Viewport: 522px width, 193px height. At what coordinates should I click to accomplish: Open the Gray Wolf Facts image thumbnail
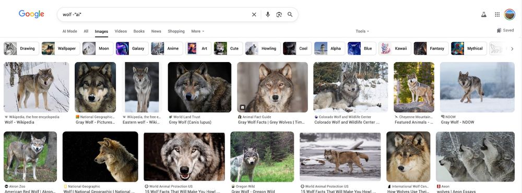pos(272,87)
